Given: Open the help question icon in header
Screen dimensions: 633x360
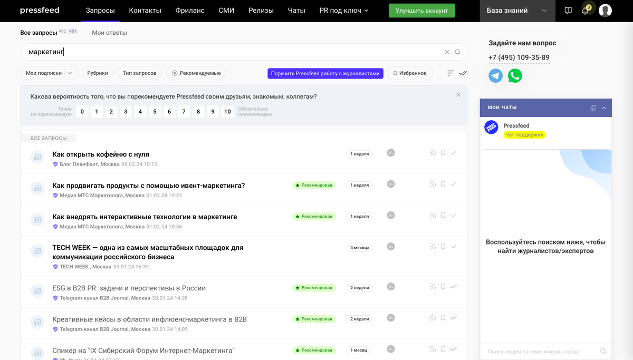Looking at the screenshot, I should click(x=568, y=11).
